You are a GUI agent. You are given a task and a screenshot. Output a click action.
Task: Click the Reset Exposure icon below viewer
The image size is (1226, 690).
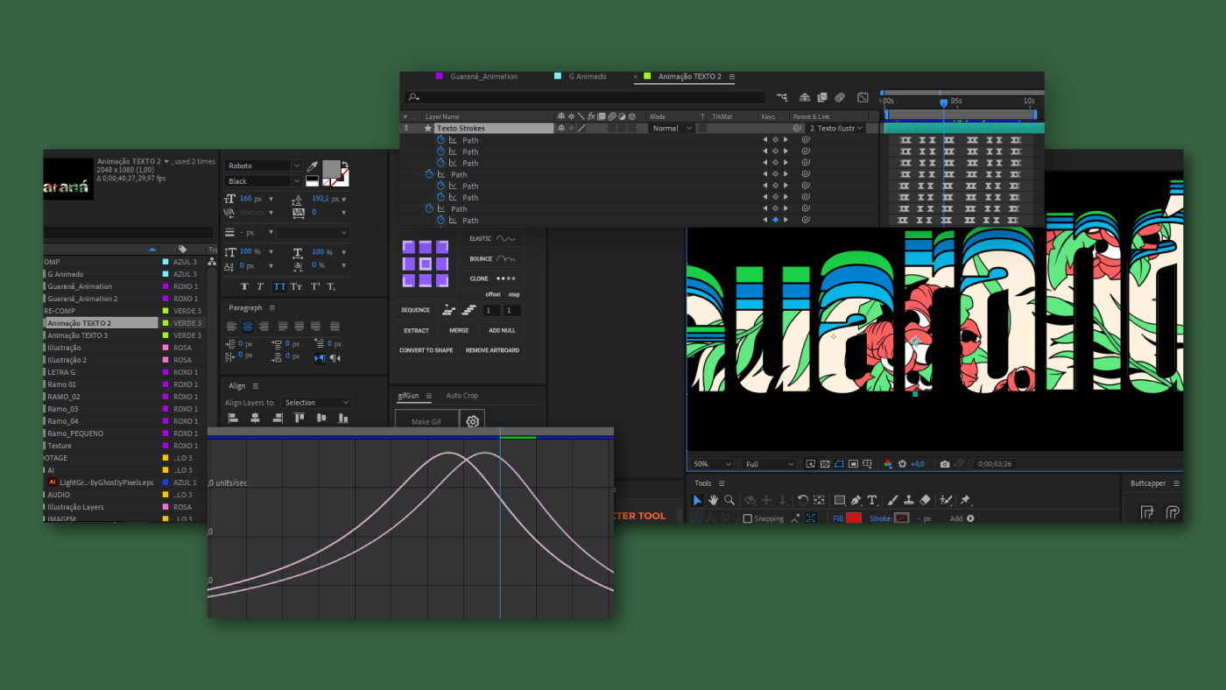tap(902, 464)
